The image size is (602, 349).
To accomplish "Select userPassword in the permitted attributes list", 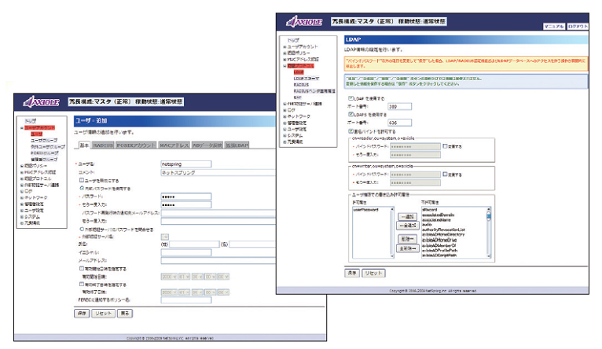I will [367, 211].
